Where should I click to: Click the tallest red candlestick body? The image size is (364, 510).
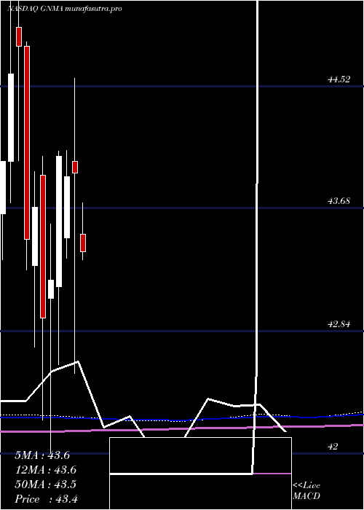point(27,143)
